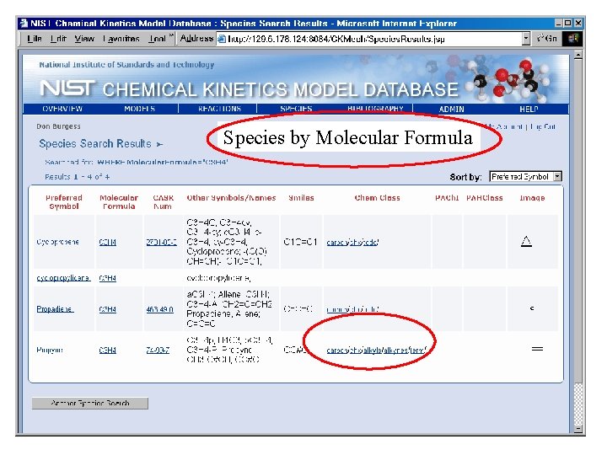Image resolution: width=607 pixels, height=455 pixels.
Task: Click the IE title bar window icon
Action: tap(24, 24)
